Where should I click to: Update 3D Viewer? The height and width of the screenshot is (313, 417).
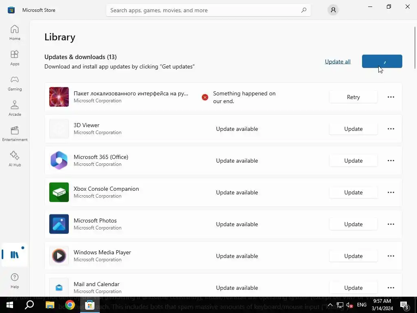click(x=353, y=129)
